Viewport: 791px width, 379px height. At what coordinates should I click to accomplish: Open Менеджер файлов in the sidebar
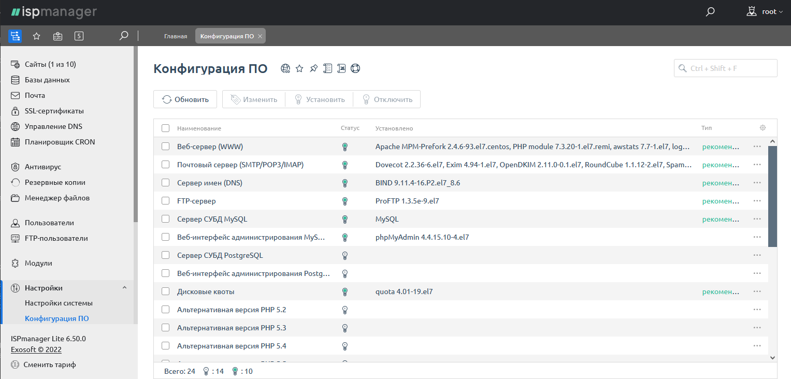pyautogui.click(x=57, y=198)
